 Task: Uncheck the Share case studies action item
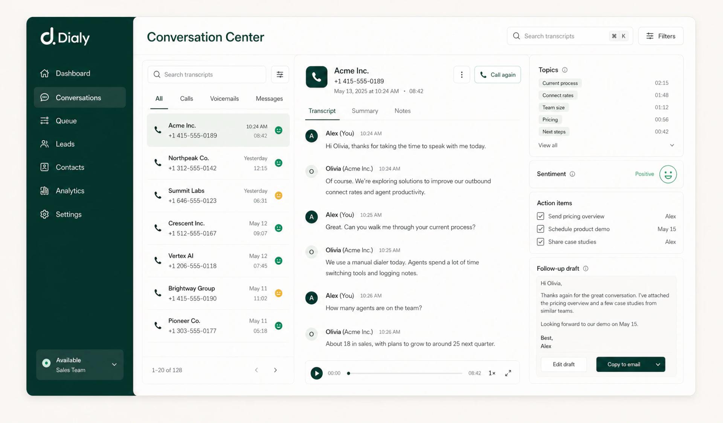tap(540, 242)
